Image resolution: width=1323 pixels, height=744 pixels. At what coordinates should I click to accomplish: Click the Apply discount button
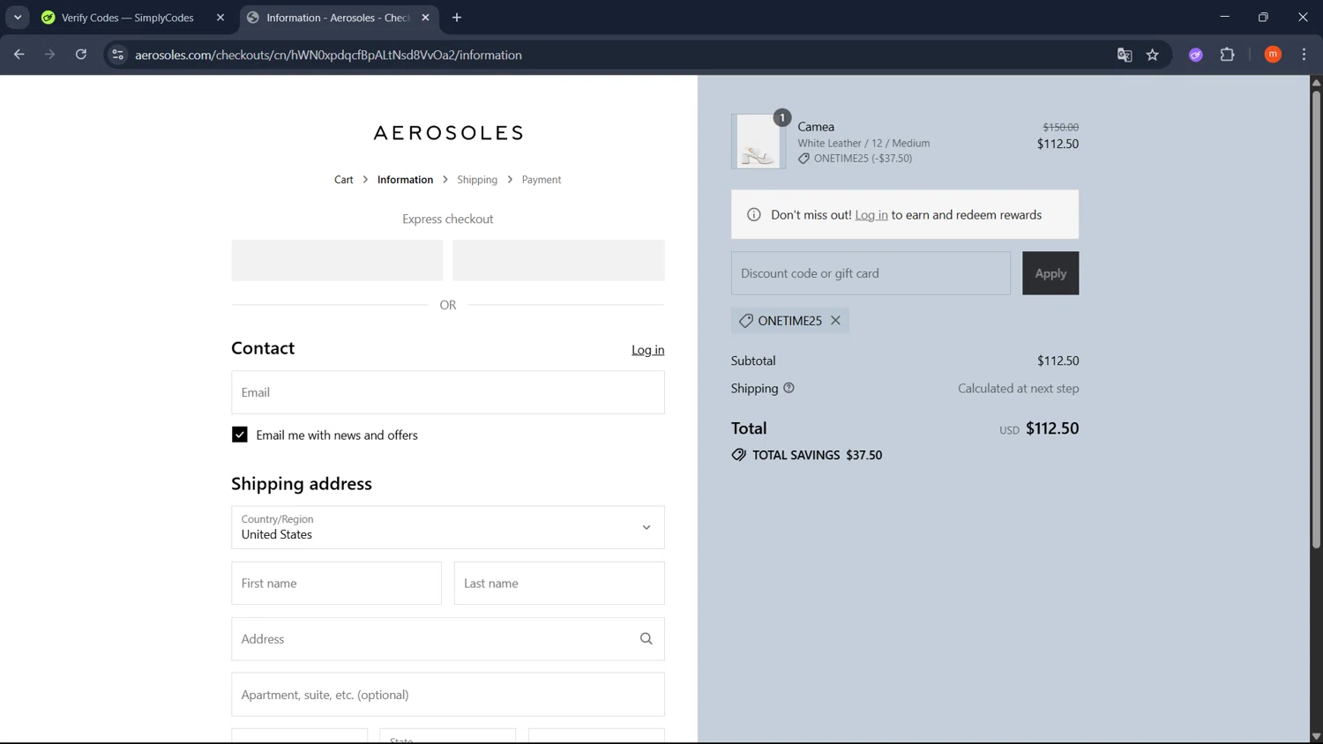click(1050, 273)
